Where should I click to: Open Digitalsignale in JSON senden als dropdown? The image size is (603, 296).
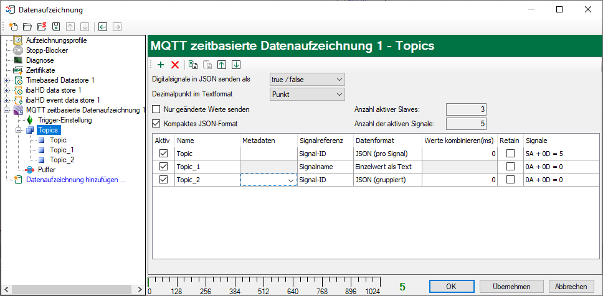pyautogui.click(x=307, y=80)
